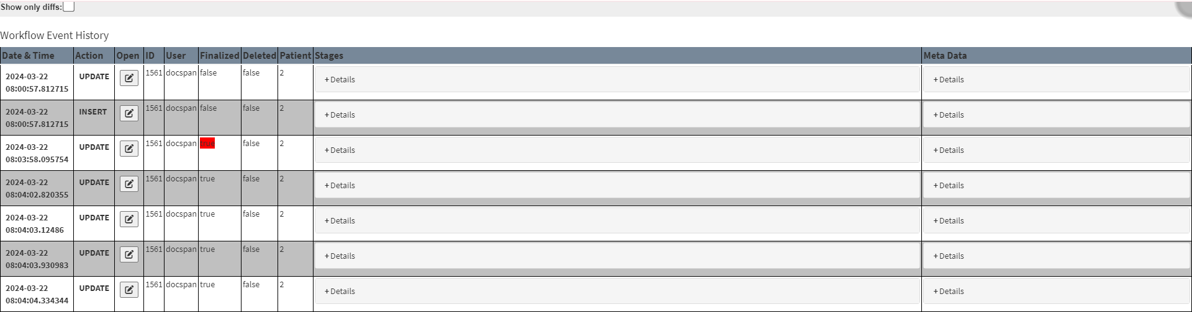Open the event logged at 08:04:03.930983
1192x312 pixels.
tap(129, 255)
